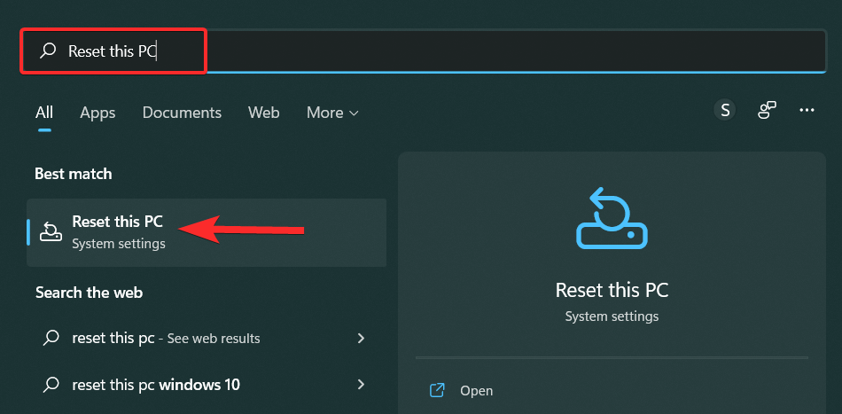Expand the chevron beside "reset this pc" web result

pyautogui.click(x=361, y=338)
